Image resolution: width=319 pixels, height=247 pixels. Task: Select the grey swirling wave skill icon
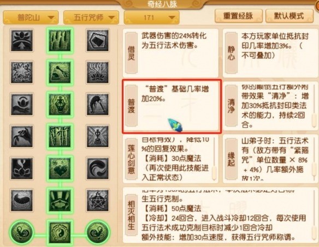98,168
